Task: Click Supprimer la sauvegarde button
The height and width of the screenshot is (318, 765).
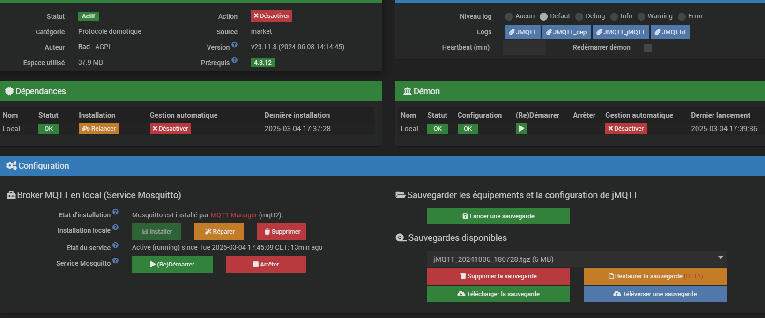Action: [498, 276]
